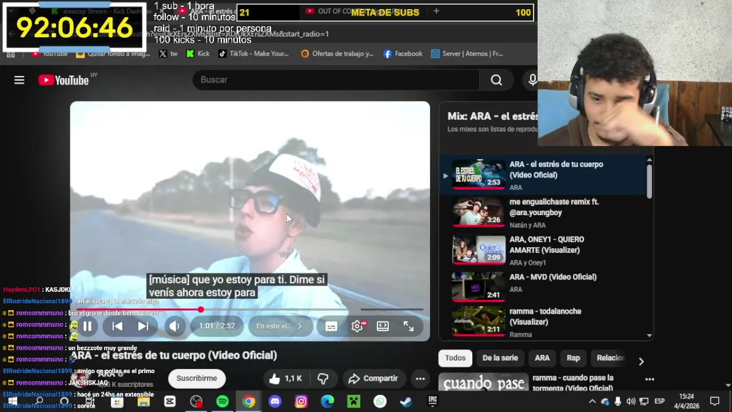This screenshot has width=732, height=412.
Task: Share the video using the Compartir button
Action: coord(373,378)
